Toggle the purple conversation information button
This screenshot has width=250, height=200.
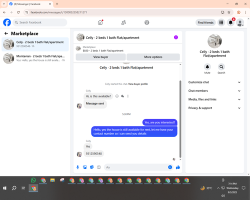176,37
